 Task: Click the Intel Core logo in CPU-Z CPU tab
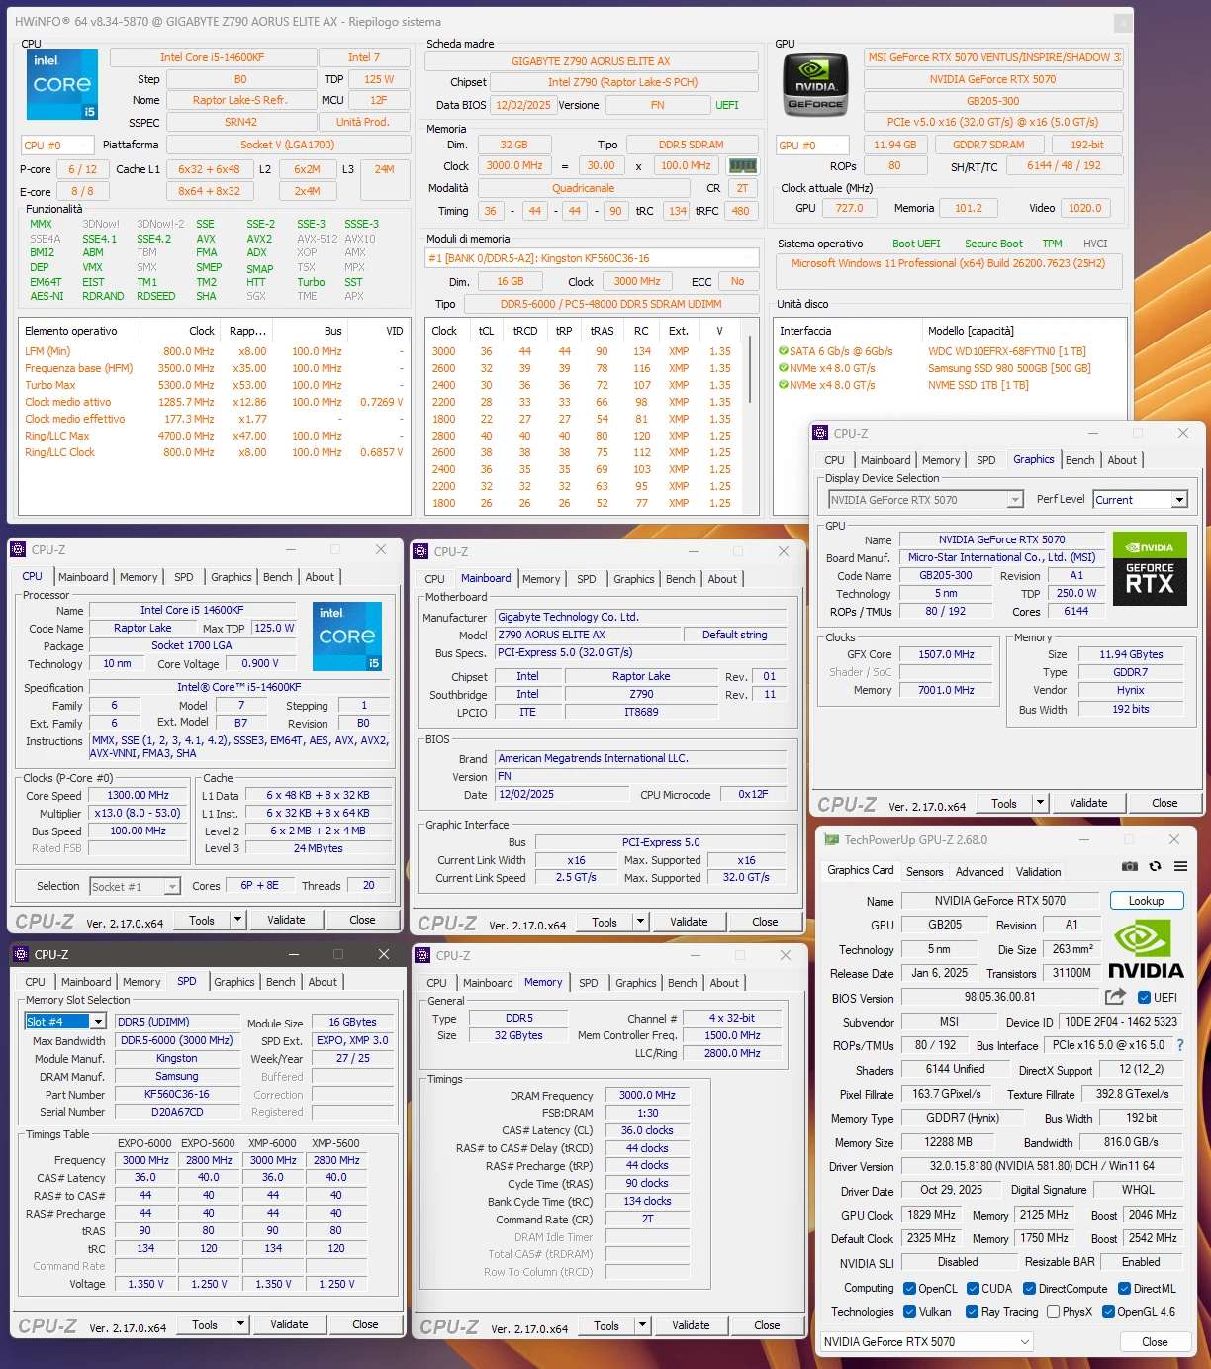click(x=347, y=636)
